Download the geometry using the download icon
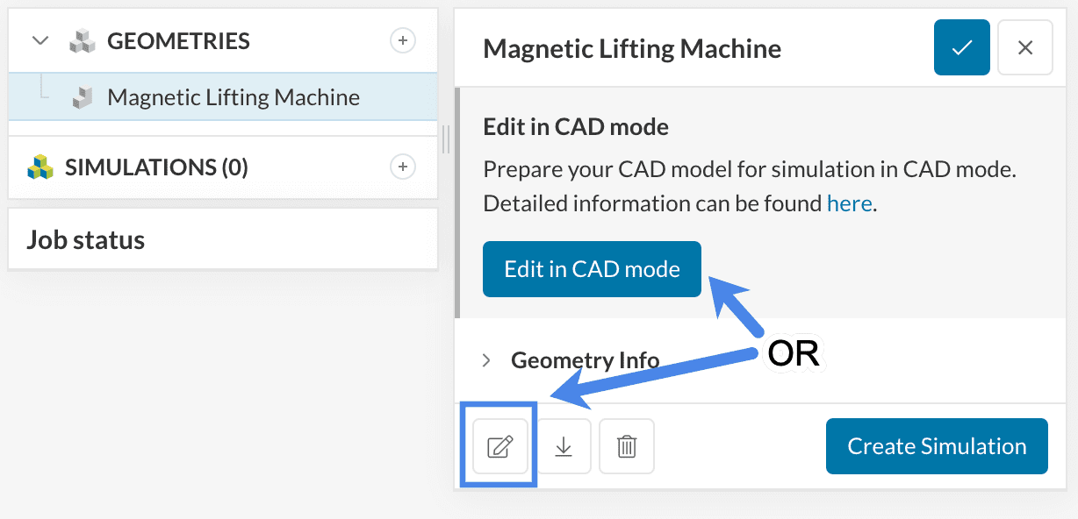This screenshot has height=519, width=1078. tap(564, 446)
